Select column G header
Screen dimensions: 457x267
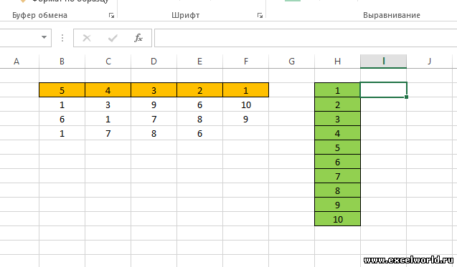(x=291, y=62)
